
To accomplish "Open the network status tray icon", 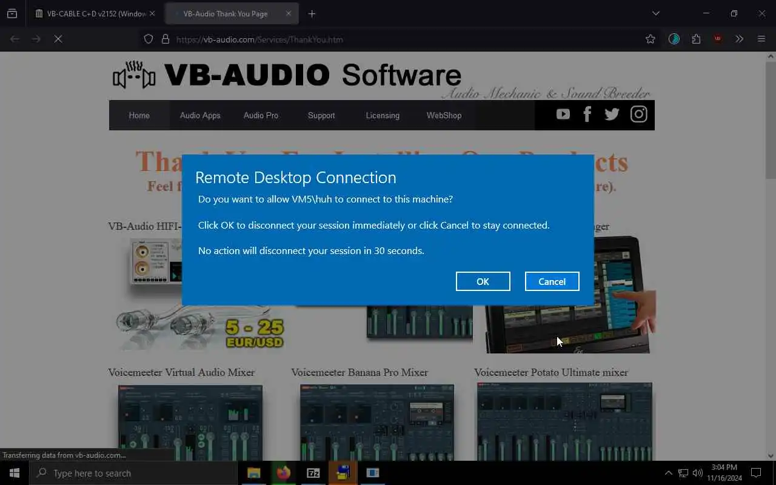I will [x=683, y=473].
